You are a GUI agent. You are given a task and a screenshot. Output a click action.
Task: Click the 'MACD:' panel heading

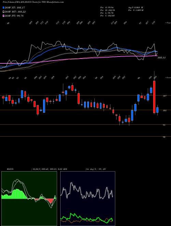pos(10,169)
